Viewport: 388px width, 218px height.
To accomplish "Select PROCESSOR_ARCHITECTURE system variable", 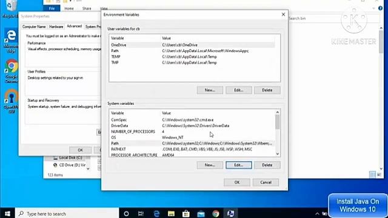I will [192, 155].
